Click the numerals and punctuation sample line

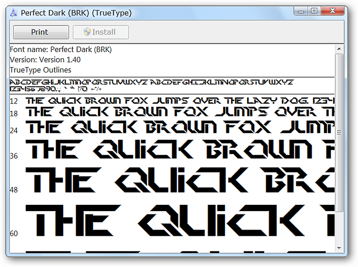(55, 89)
